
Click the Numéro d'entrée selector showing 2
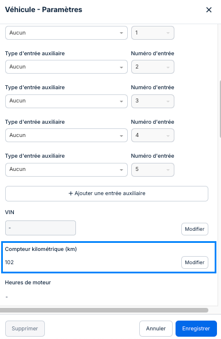pyautogui.click(x=153, y=67)
